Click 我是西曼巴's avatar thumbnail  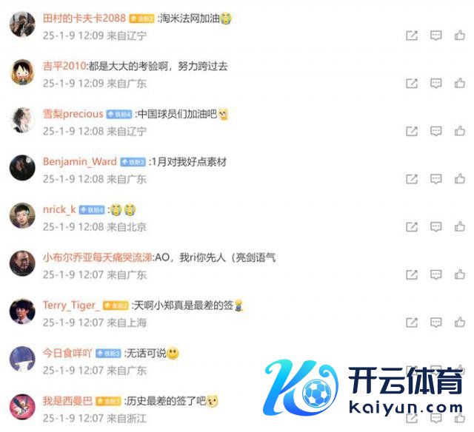22,407
